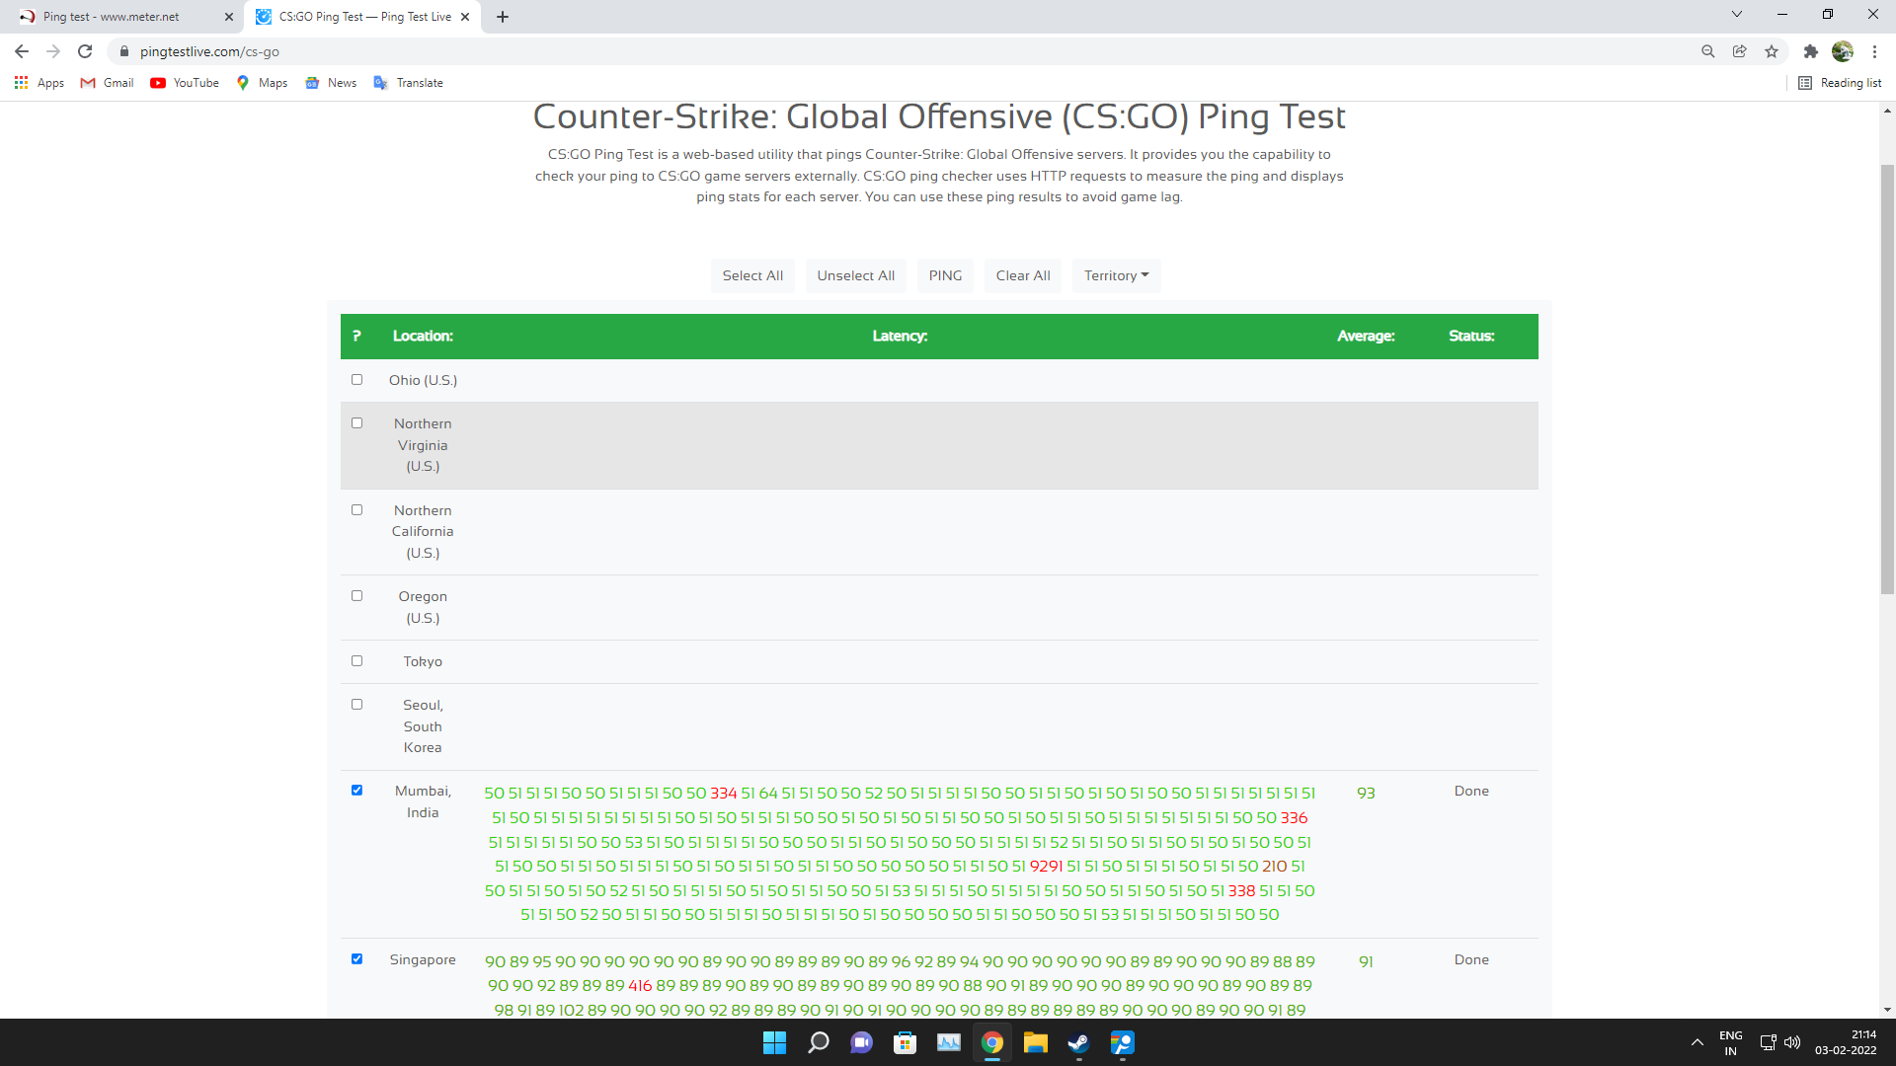Click the Location column header
Screen dimensions: 1896x1066
click(423, 336)
